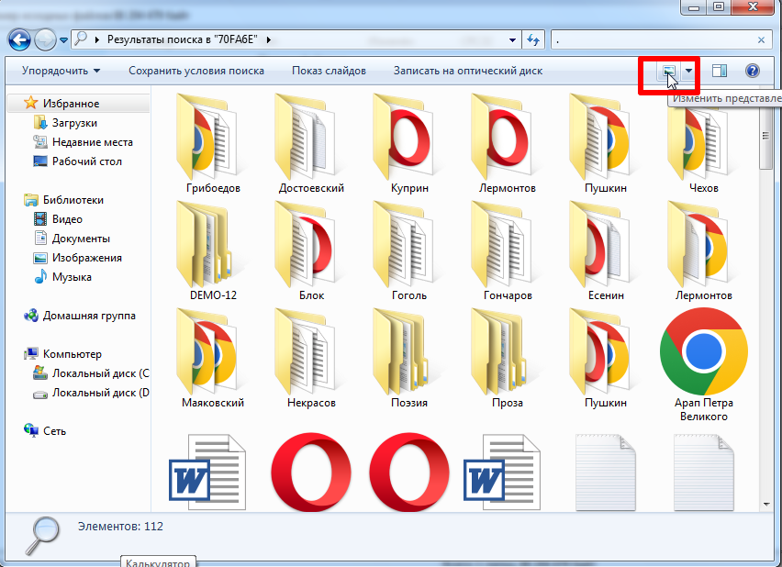Open the Грибоедов folder
782x567 pixels.
(213, 144)
